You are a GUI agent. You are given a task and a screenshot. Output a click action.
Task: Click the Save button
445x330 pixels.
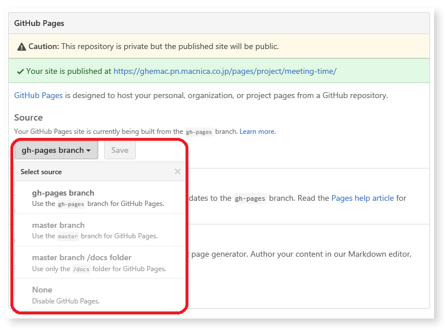pyautogui.click(x=120, y=150)
